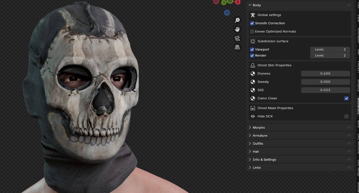Click the red X axis gizmo
This screenshot has height=193, width=359.
tap(237, 2)
